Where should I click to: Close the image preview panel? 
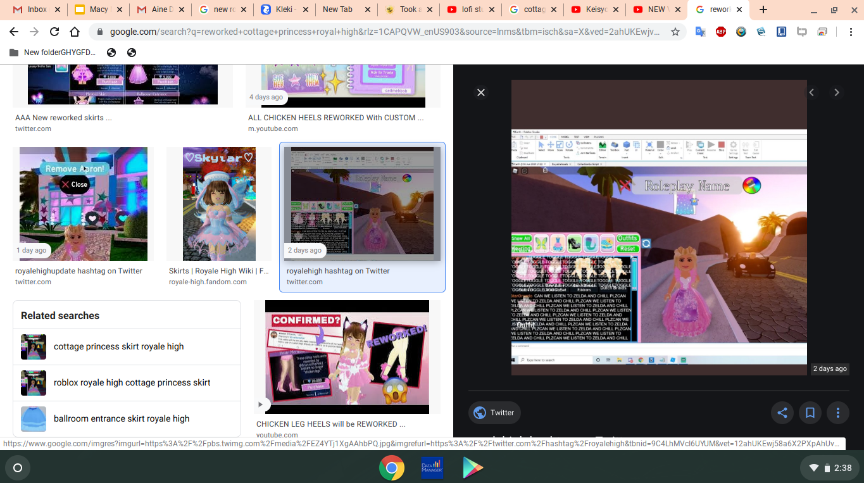click(481, 92)
